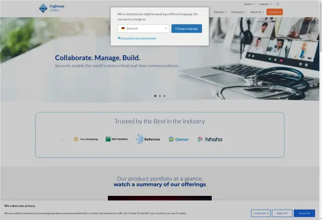322x220 pixels.
Task: Click the close icon beside the decline-language link
Action: coord(119,38)
